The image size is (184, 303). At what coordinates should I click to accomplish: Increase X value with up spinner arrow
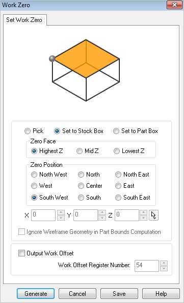coord(61,212)
